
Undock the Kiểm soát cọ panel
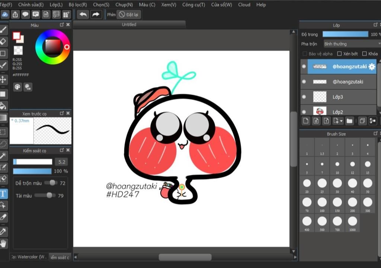[62, 150]
